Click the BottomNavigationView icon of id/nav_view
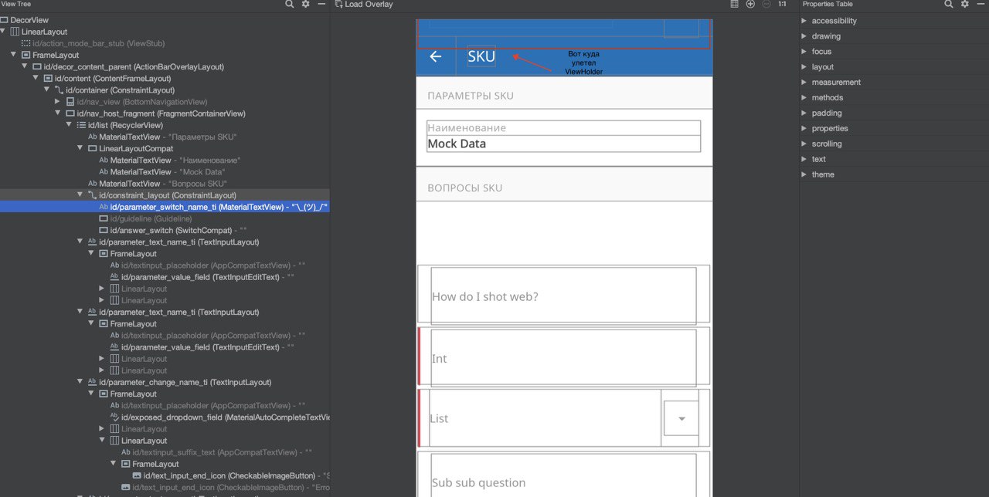The width and height of the screenshot is (989, 497). click(x=70, y=102)
